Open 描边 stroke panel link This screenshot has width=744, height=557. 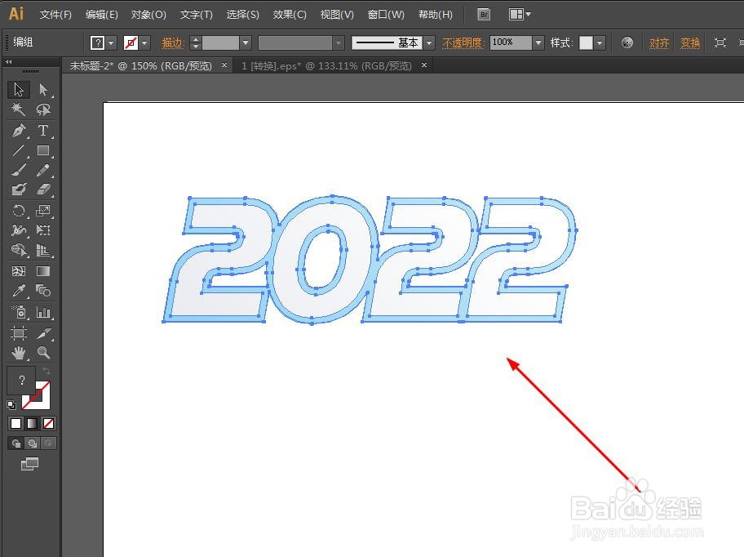pos(173,43)
